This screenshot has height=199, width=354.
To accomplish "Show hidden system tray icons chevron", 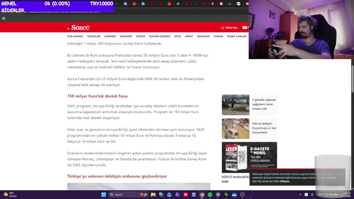I will click(300, 195).
